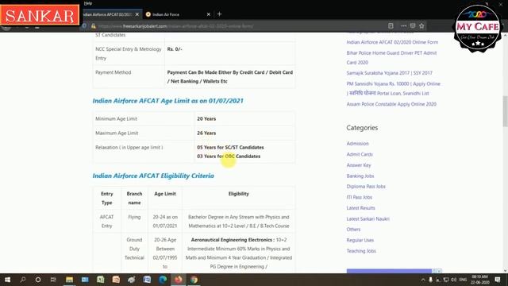Image resolution: width=508 pixels, height=286 pixels.
Task: Open the orange presentation app on taskbar
Action: pyautogui.click(x=116, y=280)
